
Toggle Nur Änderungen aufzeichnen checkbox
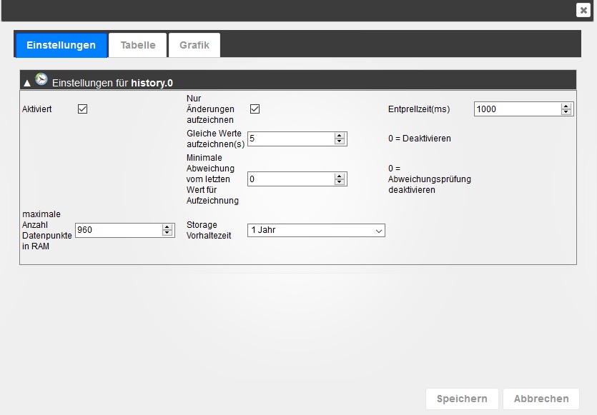[x=255, y=109]
